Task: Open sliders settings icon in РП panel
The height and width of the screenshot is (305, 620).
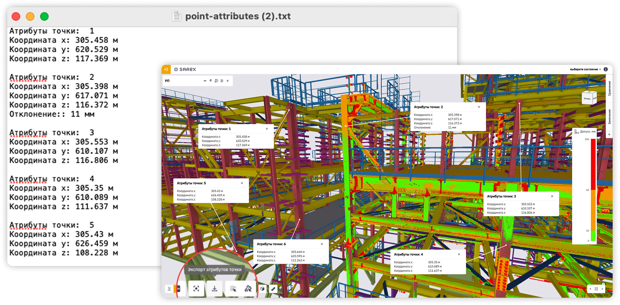Action: click(222, 81)
